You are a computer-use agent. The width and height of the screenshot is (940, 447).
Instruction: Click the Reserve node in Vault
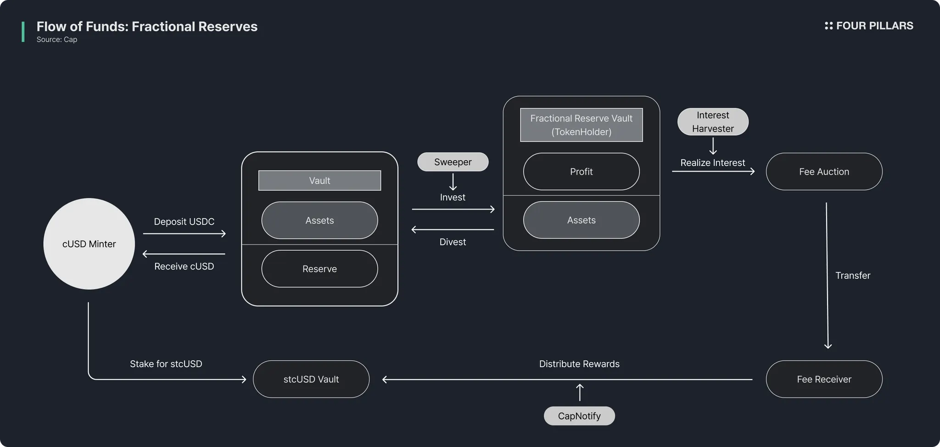[319, 269]
